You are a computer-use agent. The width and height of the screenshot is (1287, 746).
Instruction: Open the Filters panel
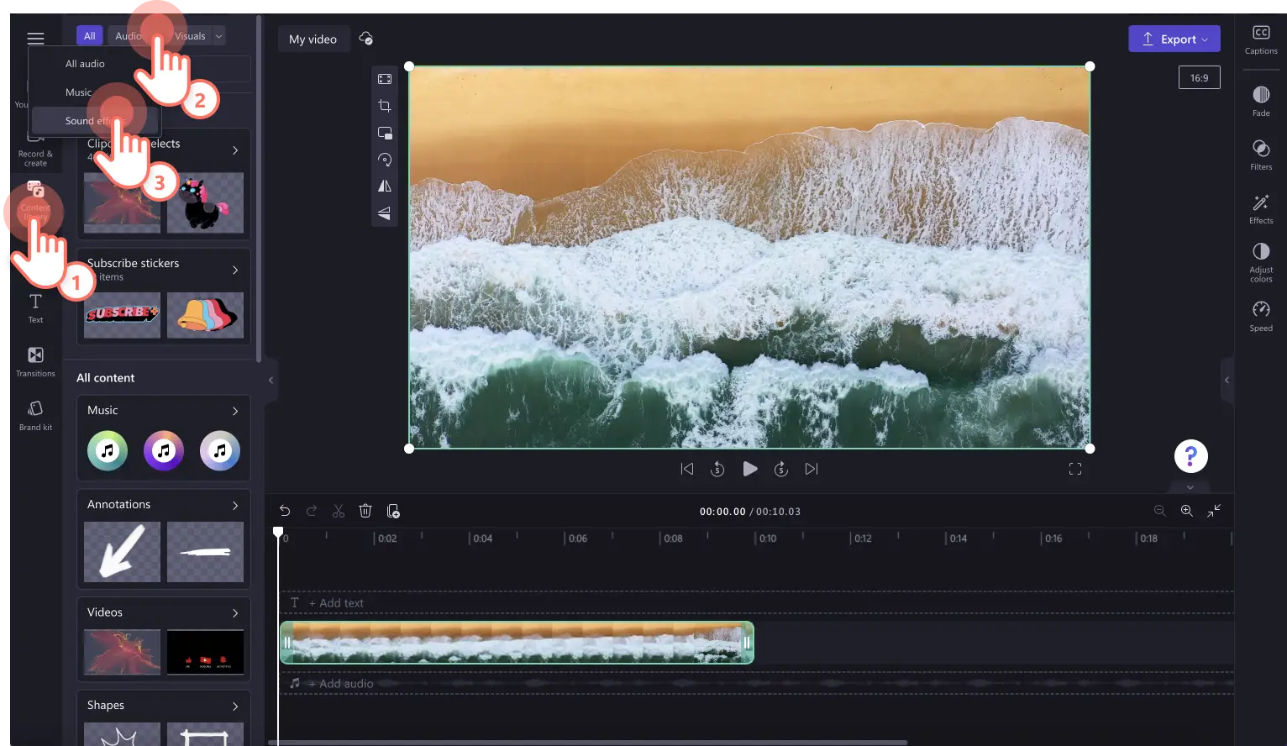click(1260, 155)
